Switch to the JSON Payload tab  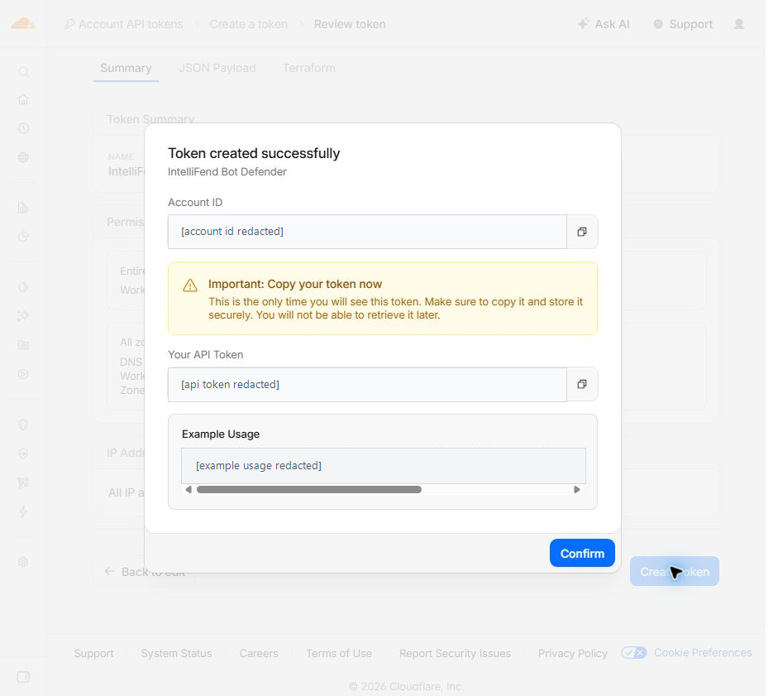click(x=217, y=68)
